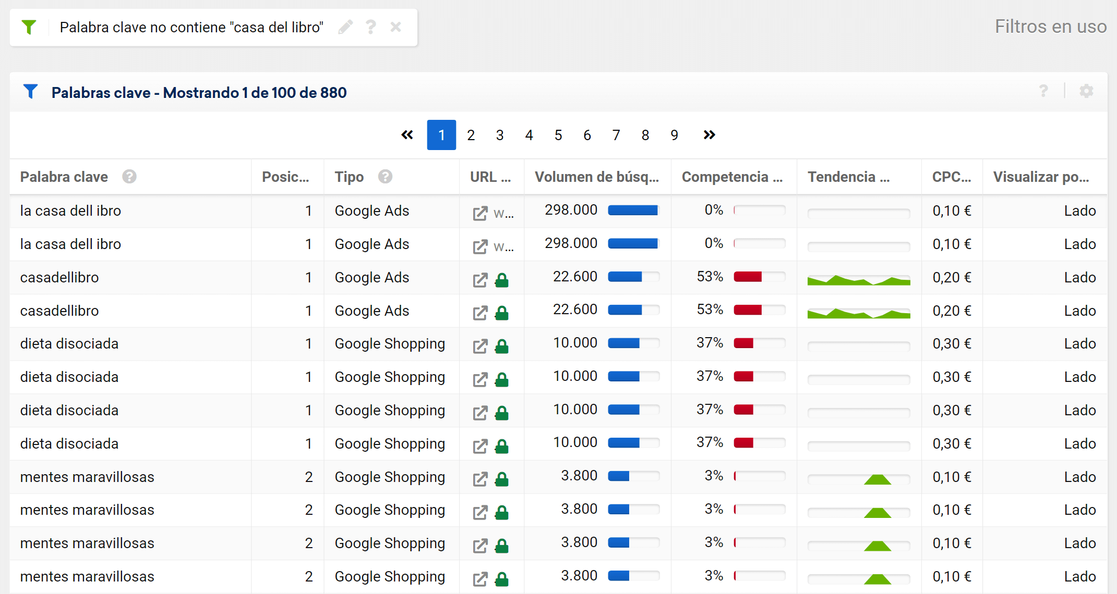Click the green filter funnel in filter chip
This screenshot has height=594, width=1117.
click(x=29, y=27)
